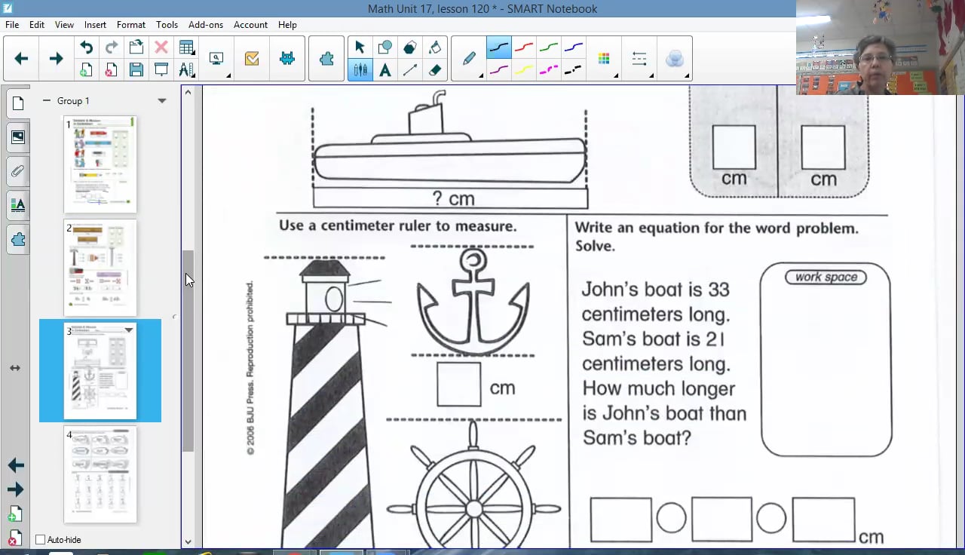
Task: Choose the Select arrow tool
Action: pos(360,48)
